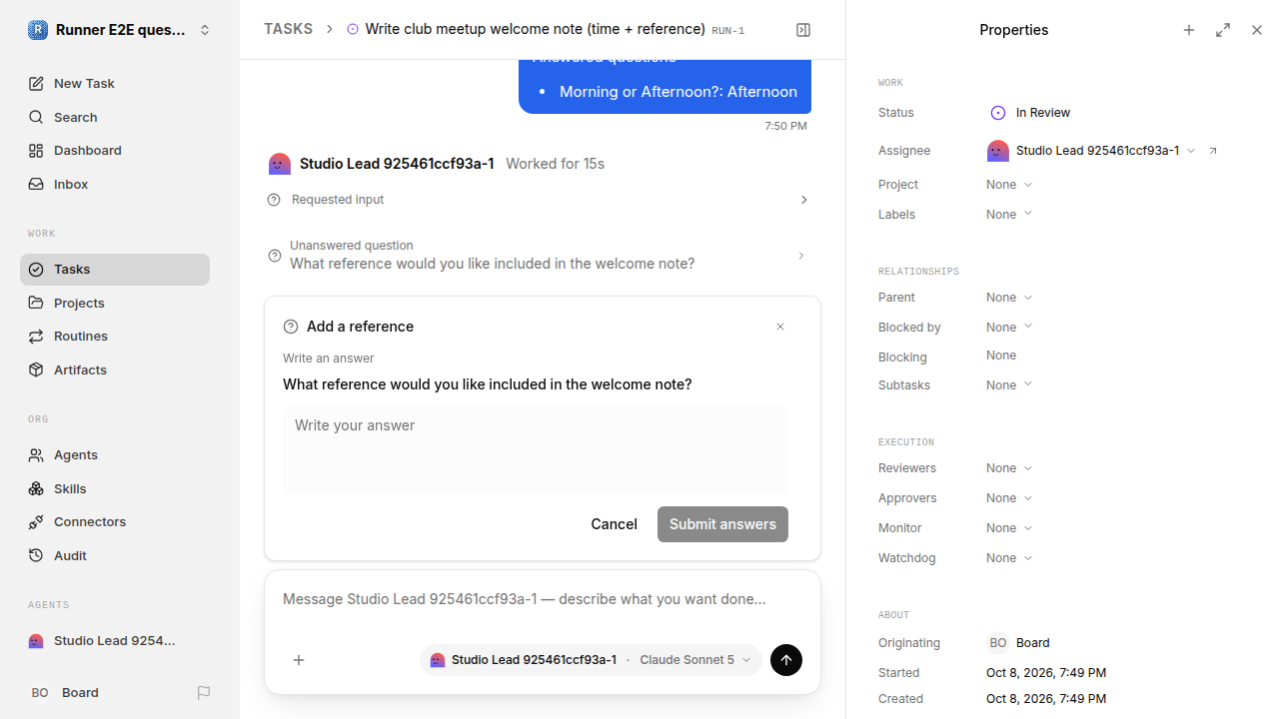Start a New Task from sidebar
1279x719 pixels.
pos(115,84)
